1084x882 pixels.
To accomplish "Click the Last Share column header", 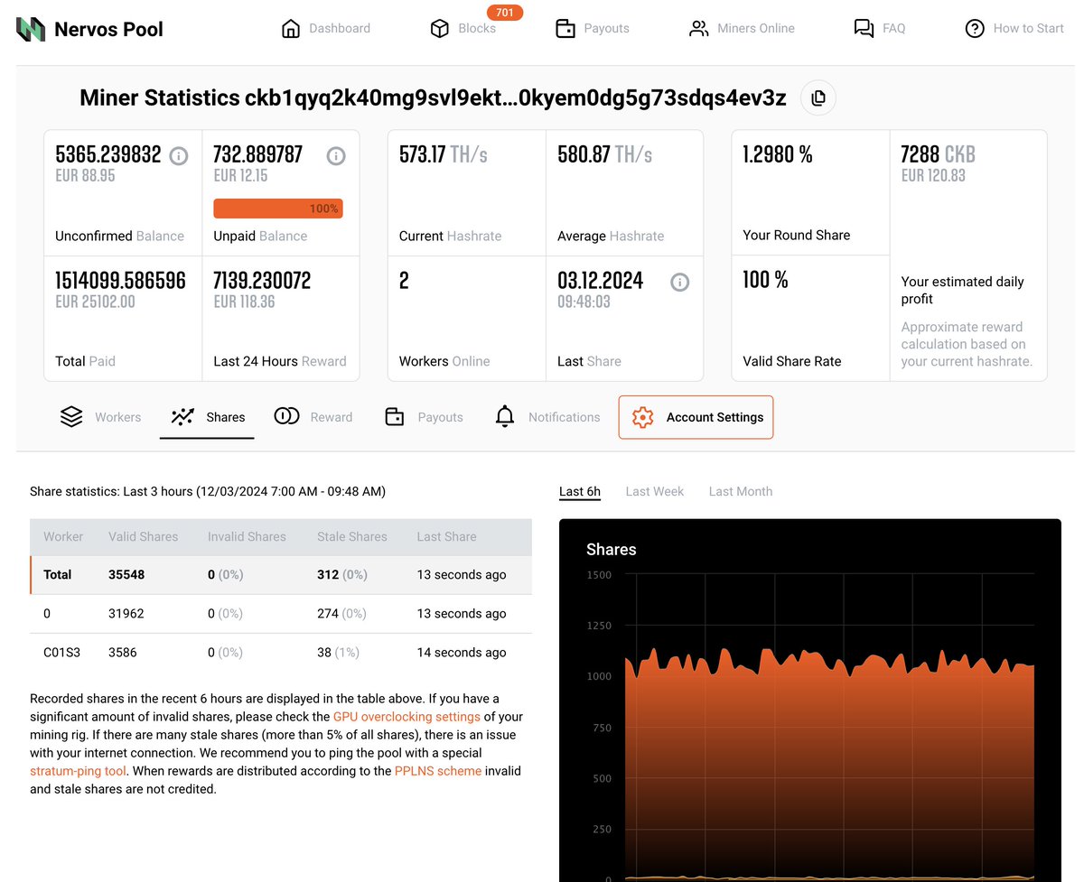I will [446, 536].
